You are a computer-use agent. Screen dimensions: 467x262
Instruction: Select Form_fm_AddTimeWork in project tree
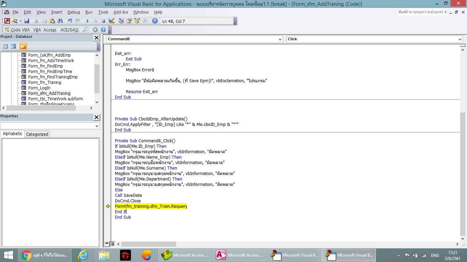click(x=51, y=61)
